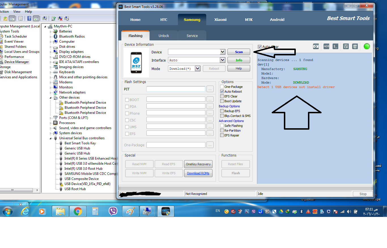Switch to the MTK tab

pos(249,19)
